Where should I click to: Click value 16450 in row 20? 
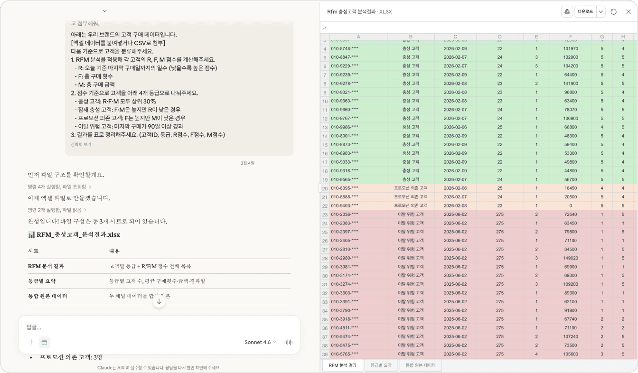click(571, 188)
